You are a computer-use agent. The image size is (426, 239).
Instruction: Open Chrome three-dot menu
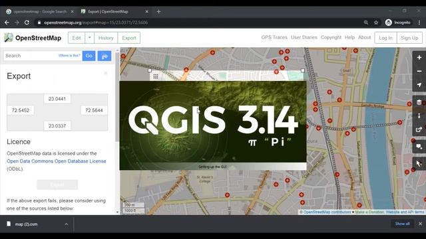[x=419, y=23]
